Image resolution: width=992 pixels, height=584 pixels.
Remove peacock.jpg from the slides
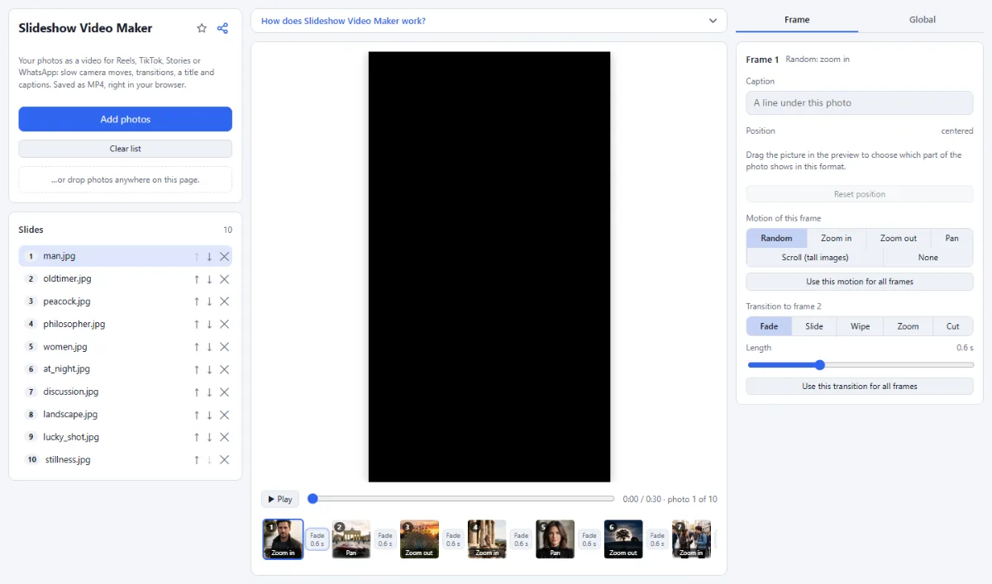[x=224, y=301]
